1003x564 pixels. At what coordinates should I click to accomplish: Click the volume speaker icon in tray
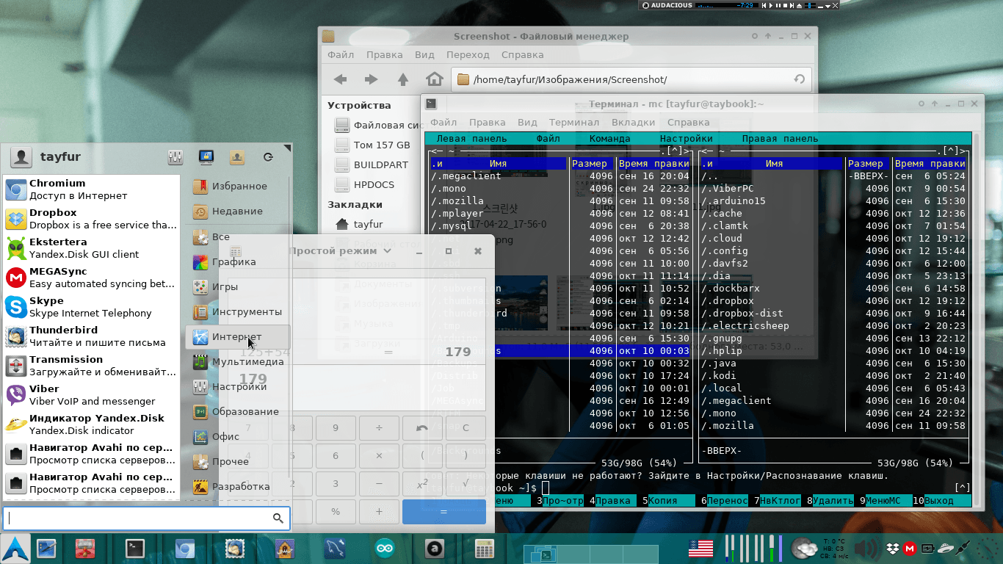point(866,549)
